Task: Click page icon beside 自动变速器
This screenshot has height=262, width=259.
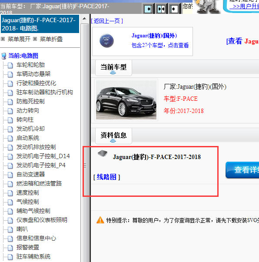Action: coord(10,175)
